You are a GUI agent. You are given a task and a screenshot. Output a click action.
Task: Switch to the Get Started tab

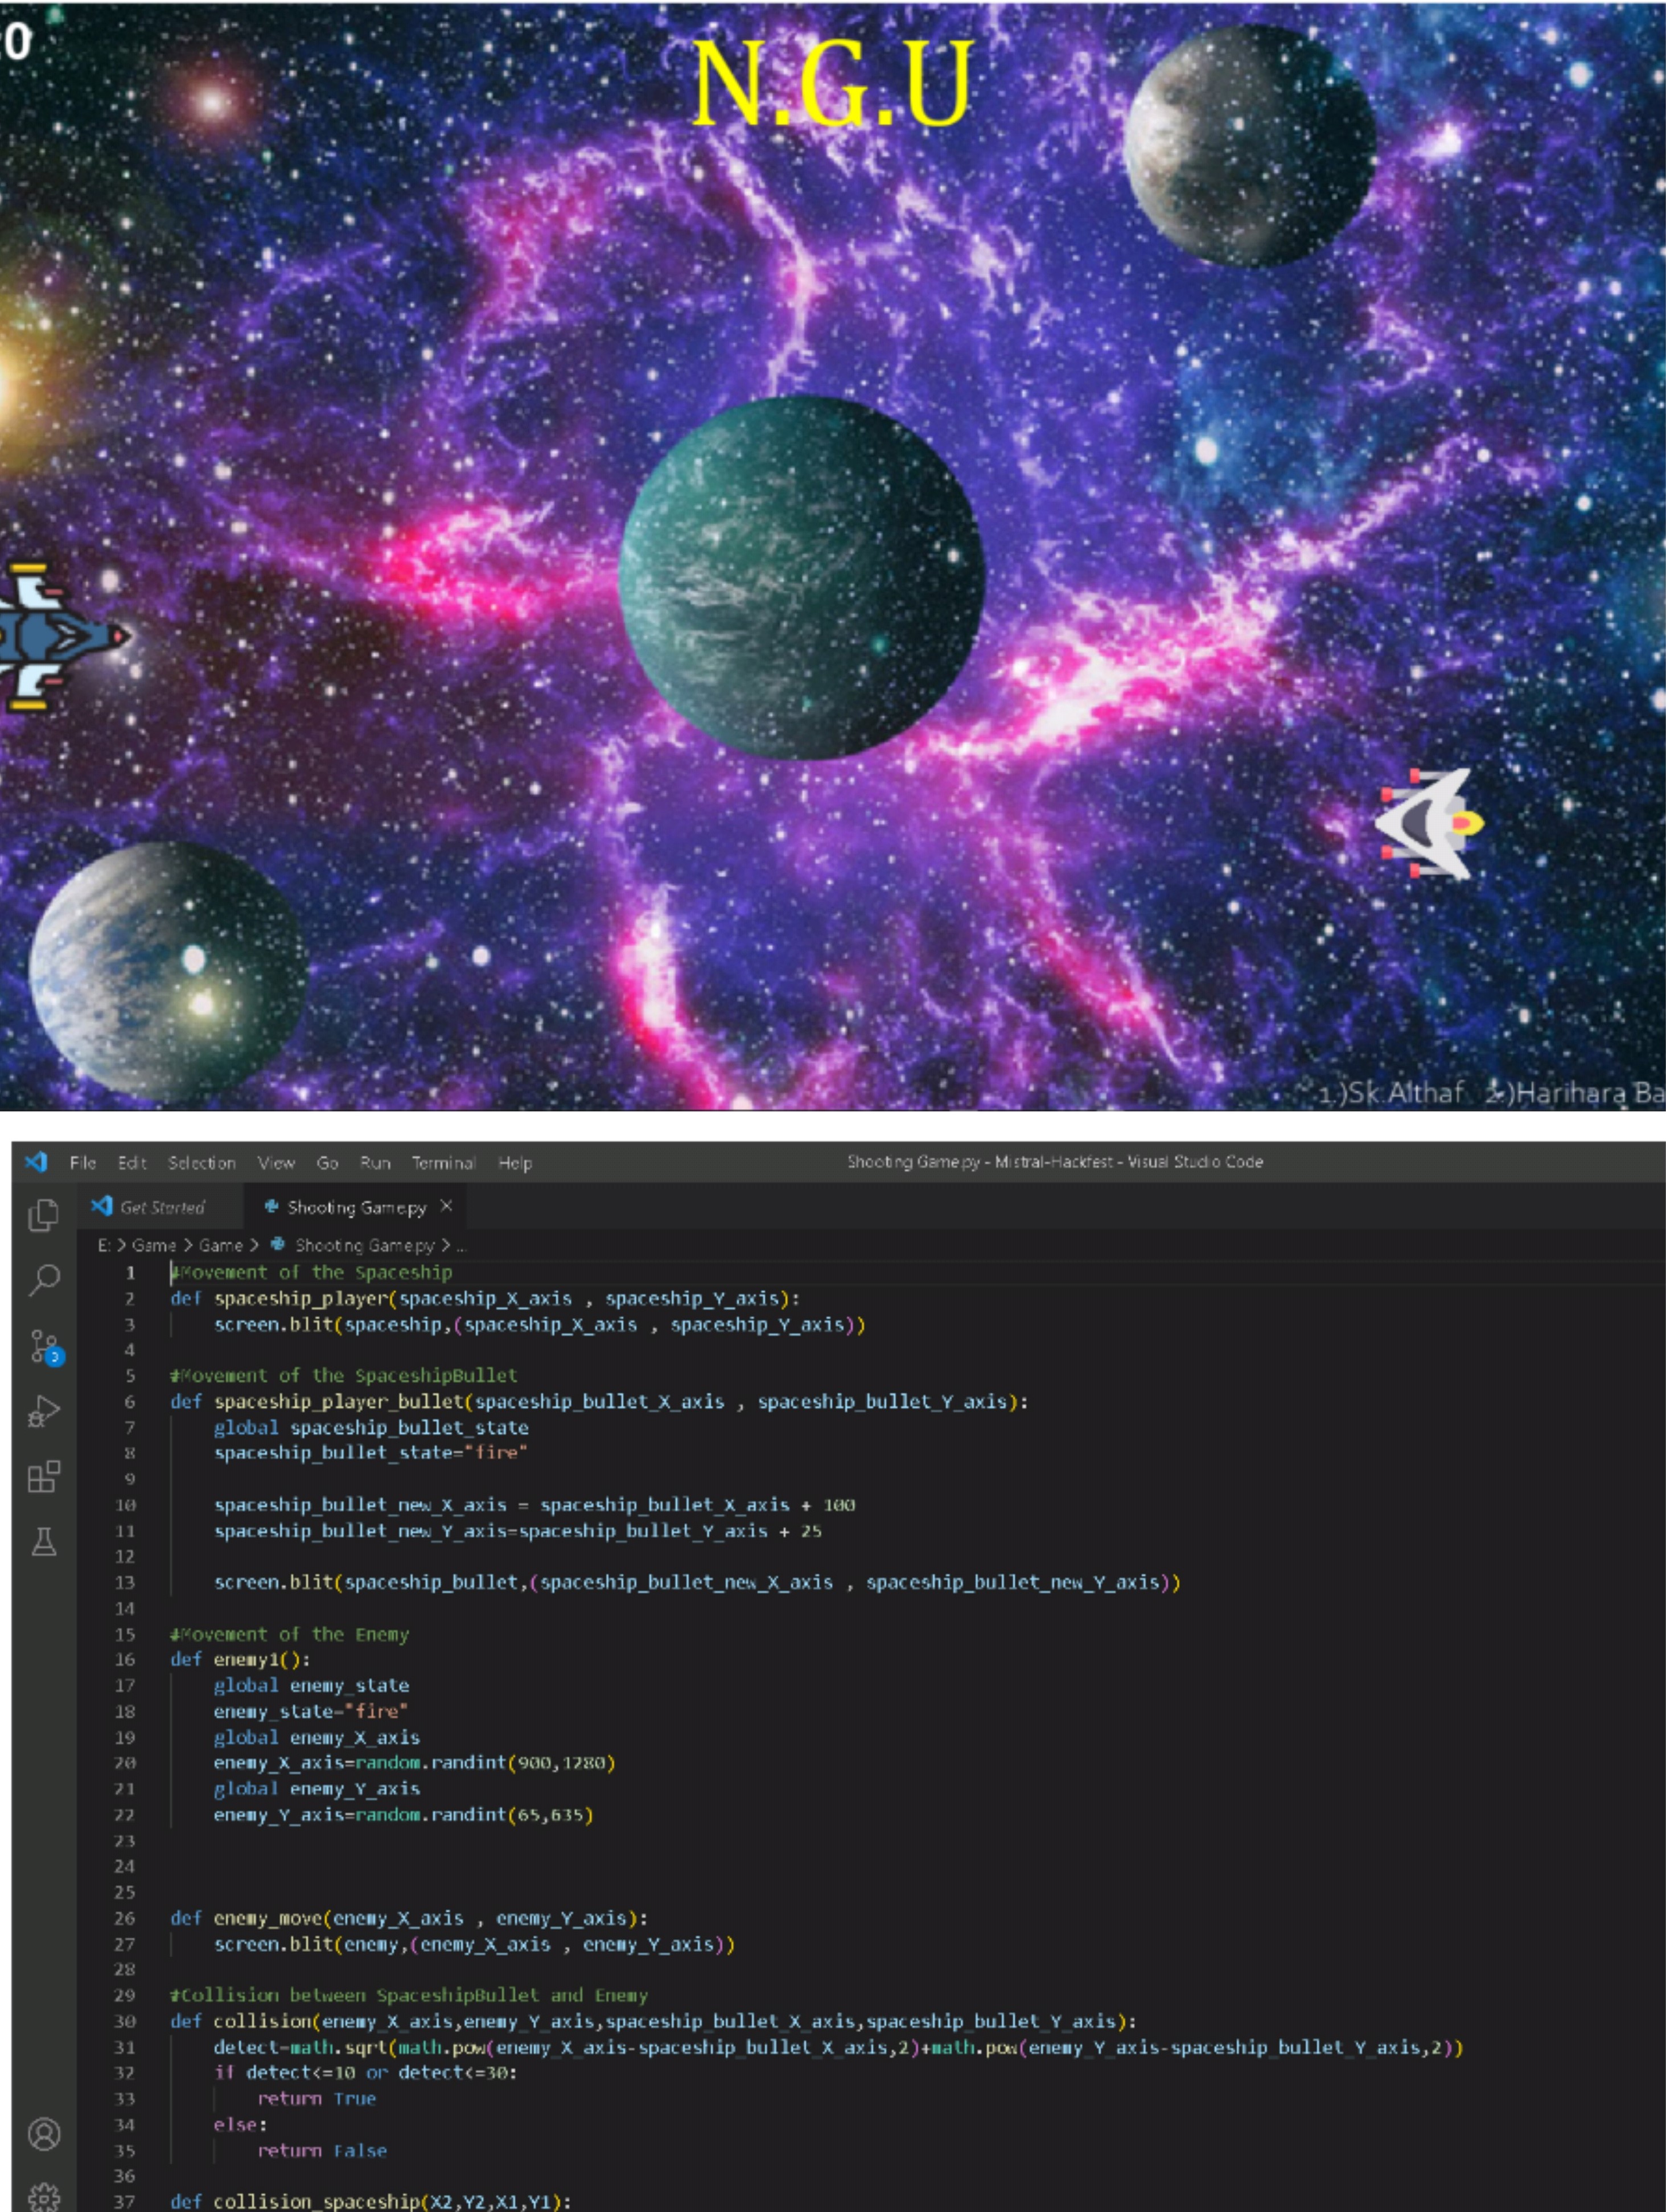pos(162,1207)
